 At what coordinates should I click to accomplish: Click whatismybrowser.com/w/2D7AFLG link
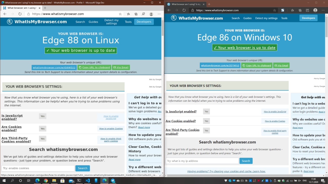click(x=220, y=65)
